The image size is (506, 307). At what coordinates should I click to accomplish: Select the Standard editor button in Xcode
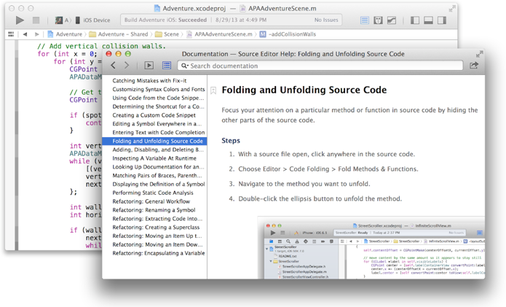[365, 20]
